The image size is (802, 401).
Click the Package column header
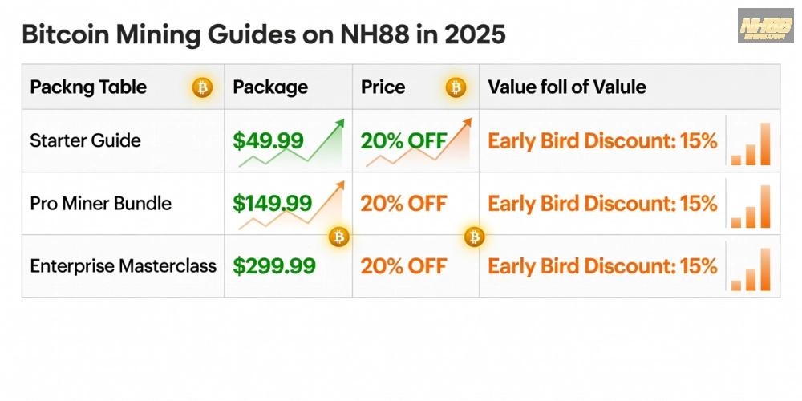click(269, 87)
